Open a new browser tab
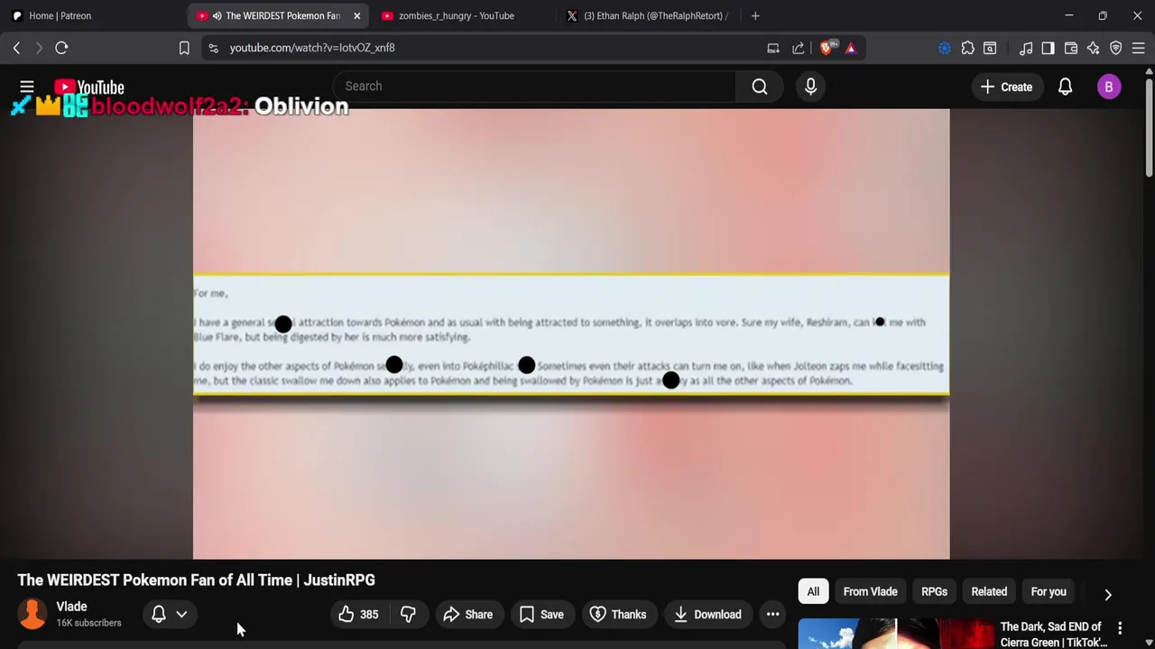 tap(755, 15)
